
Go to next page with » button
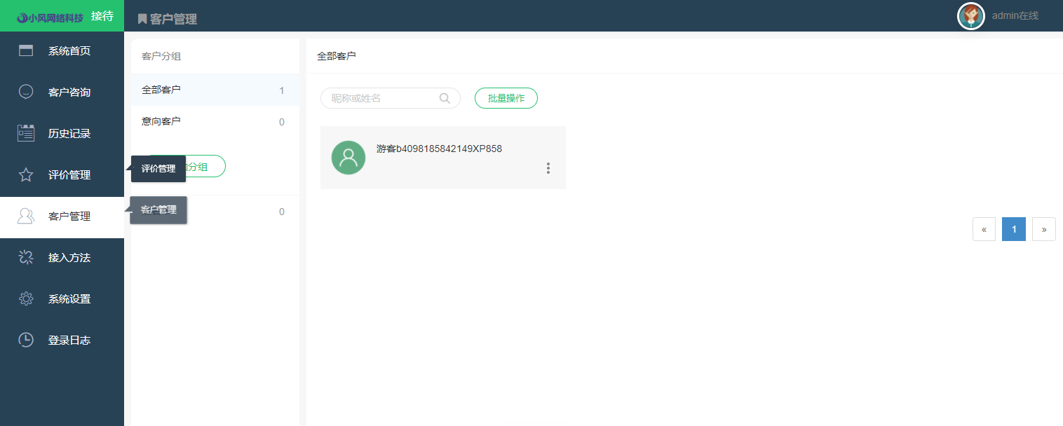click(x=1044, y=229)
